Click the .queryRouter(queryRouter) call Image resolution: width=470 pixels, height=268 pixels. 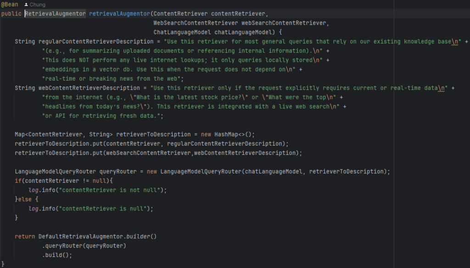pyautogui.click(x=84, y=246)
